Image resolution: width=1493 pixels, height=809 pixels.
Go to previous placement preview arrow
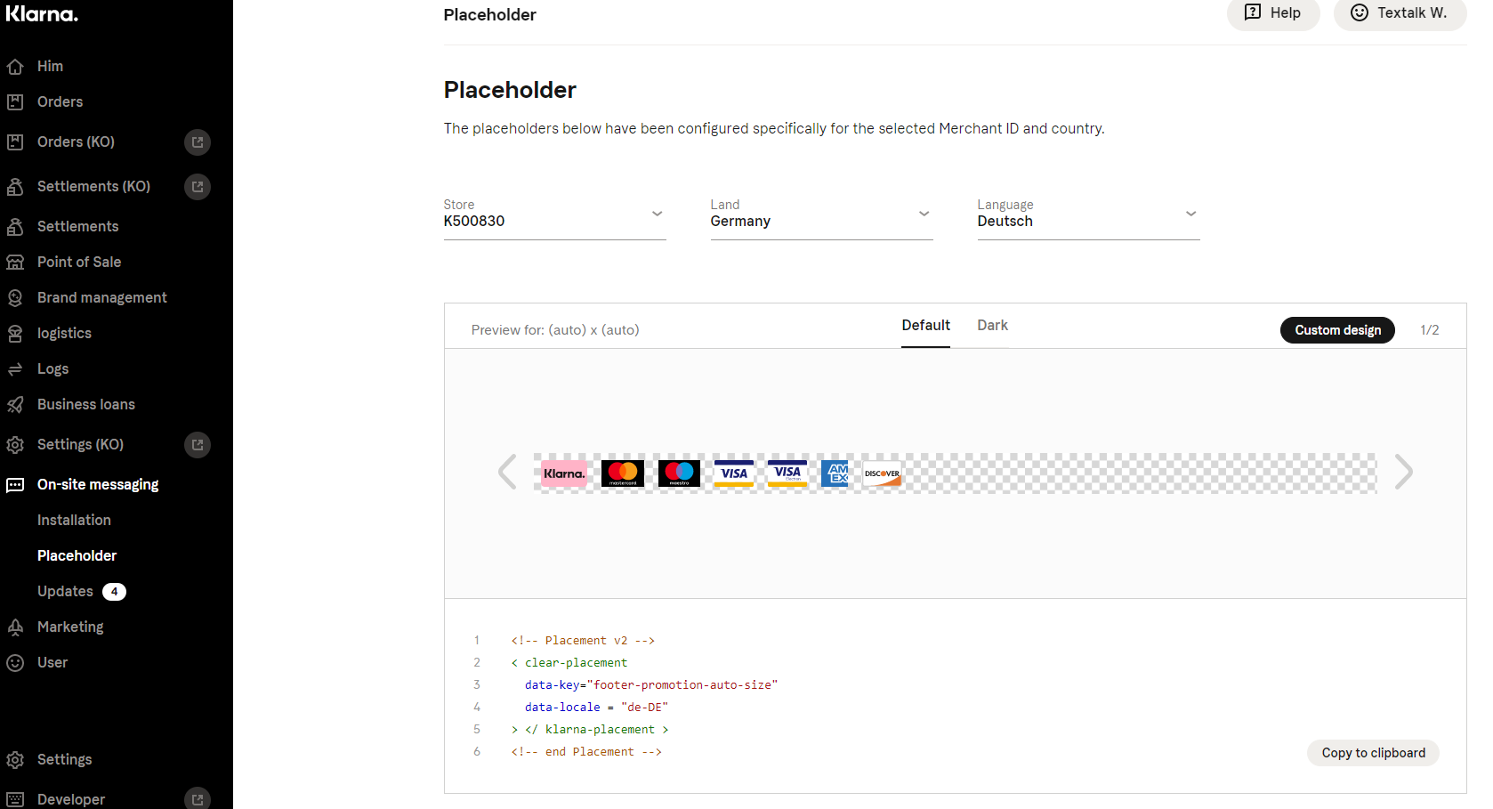507,472
